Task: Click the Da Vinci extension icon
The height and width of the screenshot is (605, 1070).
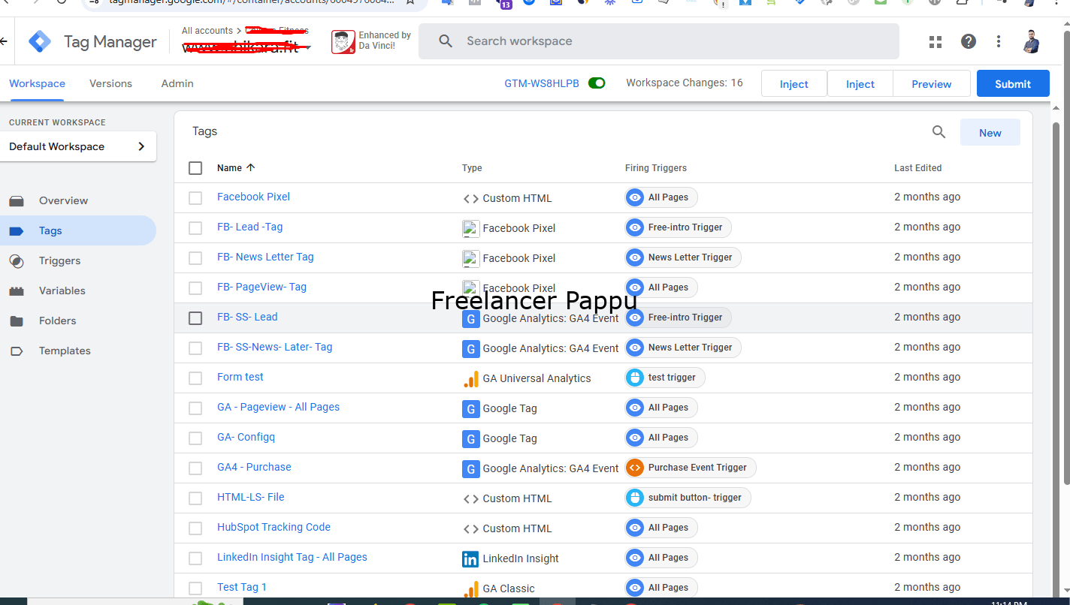Action: tap(343, 42)
